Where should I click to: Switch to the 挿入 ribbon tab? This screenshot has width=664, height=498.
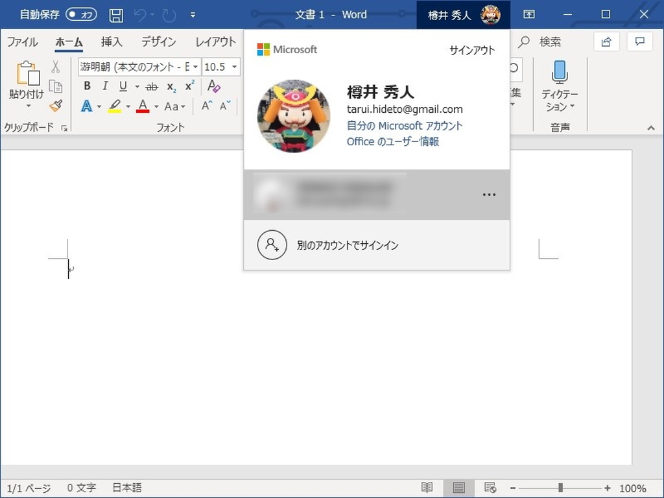112,41
